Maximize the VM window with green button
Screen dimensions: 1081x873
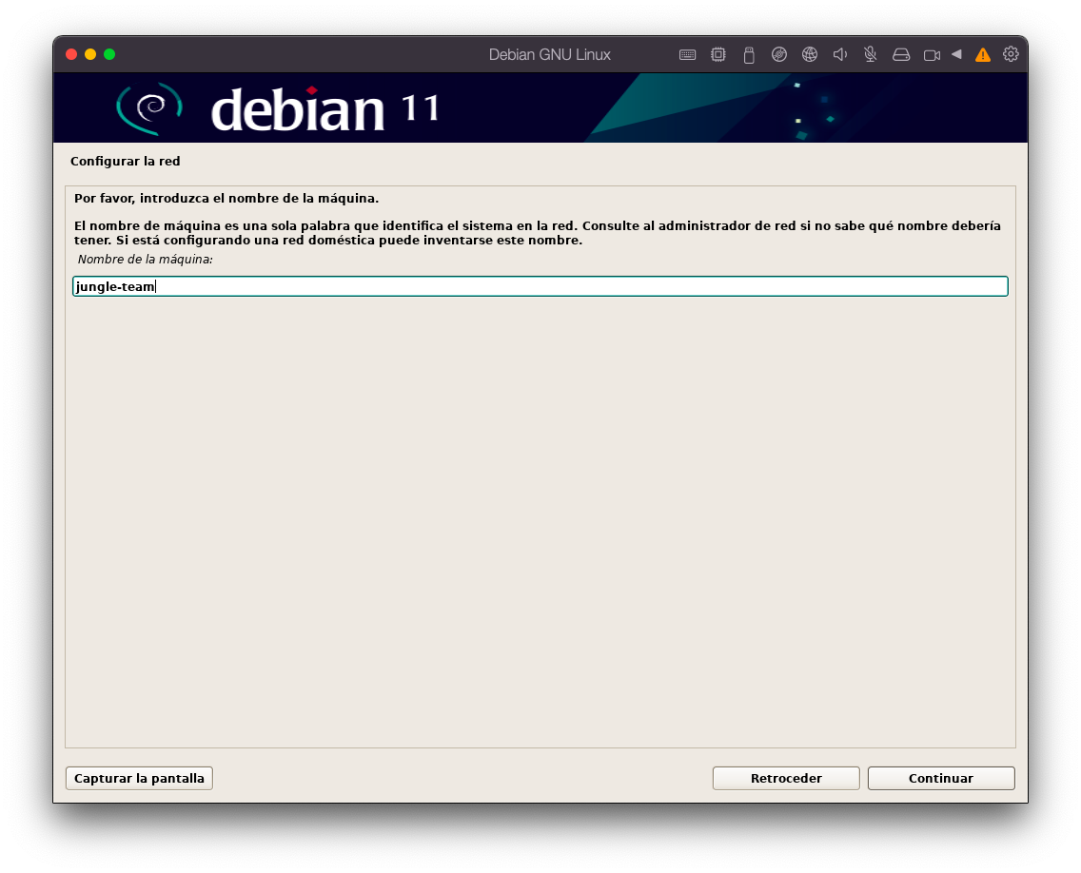109,54
